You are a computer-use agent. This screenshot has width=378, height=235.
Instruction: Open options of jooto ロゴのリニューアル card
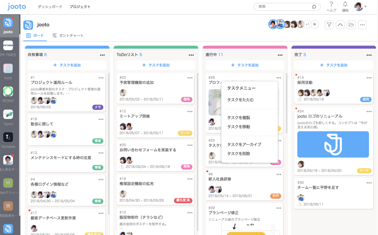click(x=369, y=111)
